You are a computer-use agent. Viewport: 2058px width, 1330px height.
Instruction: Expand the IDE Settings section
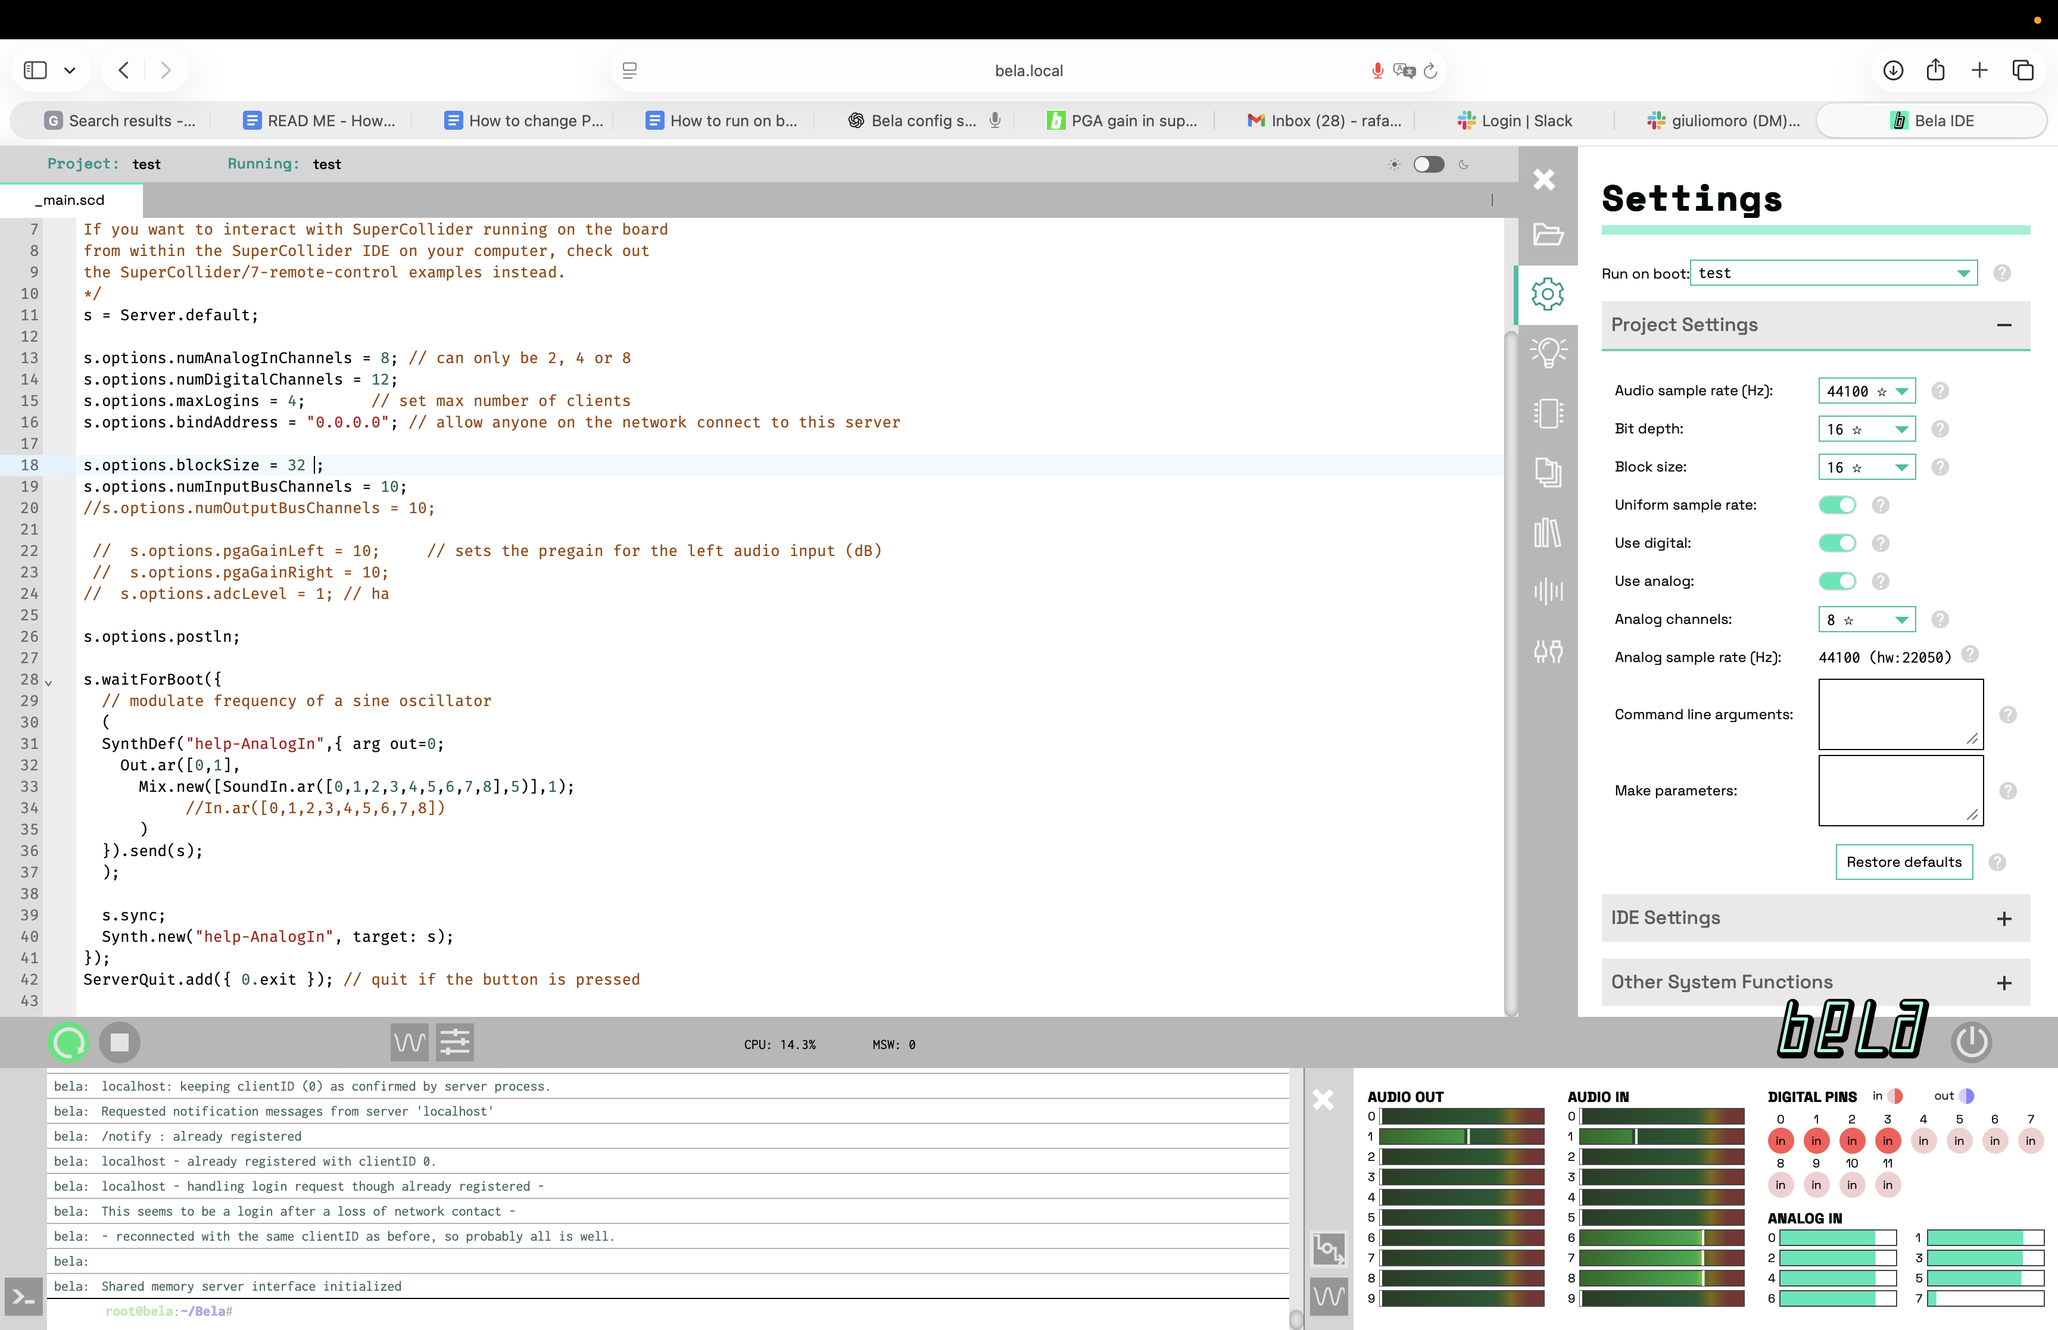tap(1815, 917)
